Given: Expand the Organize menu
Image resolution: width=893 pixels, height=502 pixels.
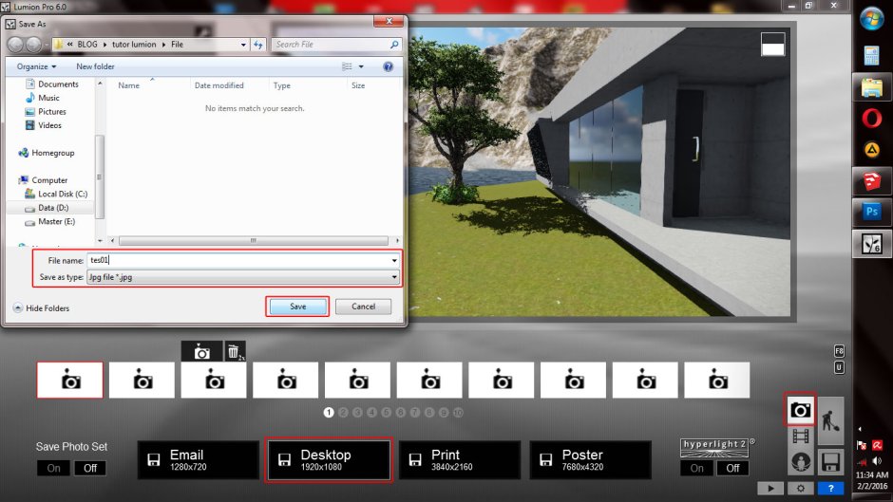Looking at the screenshot, I should (36, 66).
